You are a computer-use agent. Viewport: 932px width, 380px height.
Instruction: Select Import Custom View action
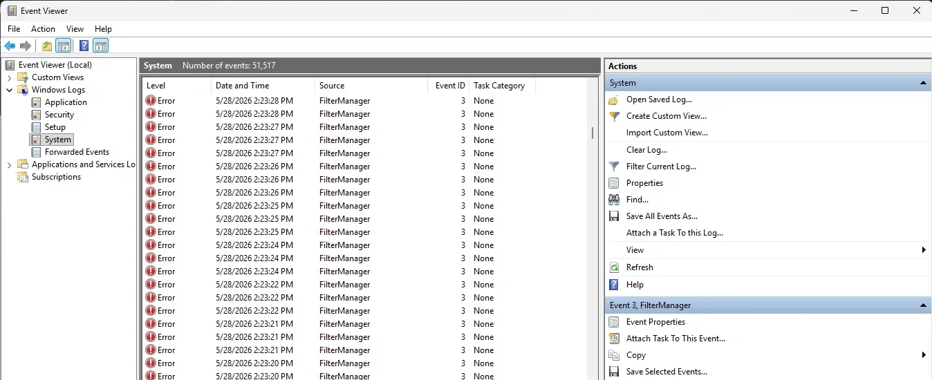(x=667, y=133)
